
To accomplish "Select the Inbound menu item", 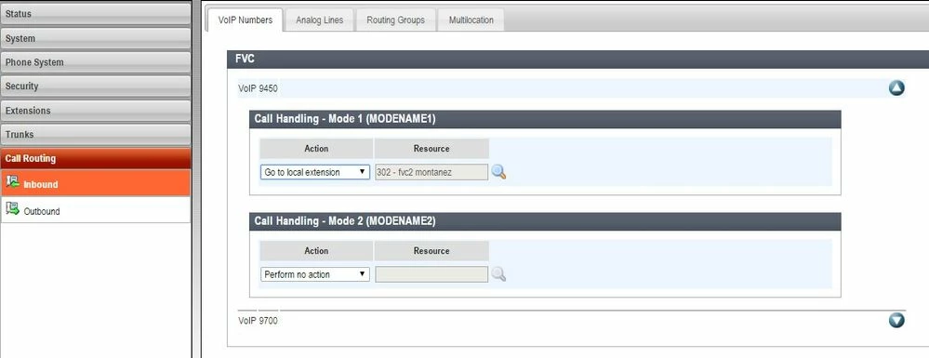I will 96,183.
